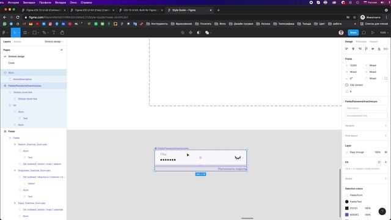Add a stroke with plus
Image resolution: width=391 pixels, height=220 pixels.
click(x=386, y=178)
